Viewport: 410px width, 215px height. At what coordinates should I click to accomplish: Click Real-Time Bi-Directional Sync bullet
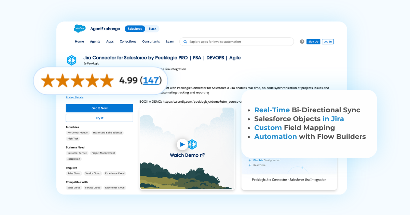pyautogui.click(x=307, y=110)
